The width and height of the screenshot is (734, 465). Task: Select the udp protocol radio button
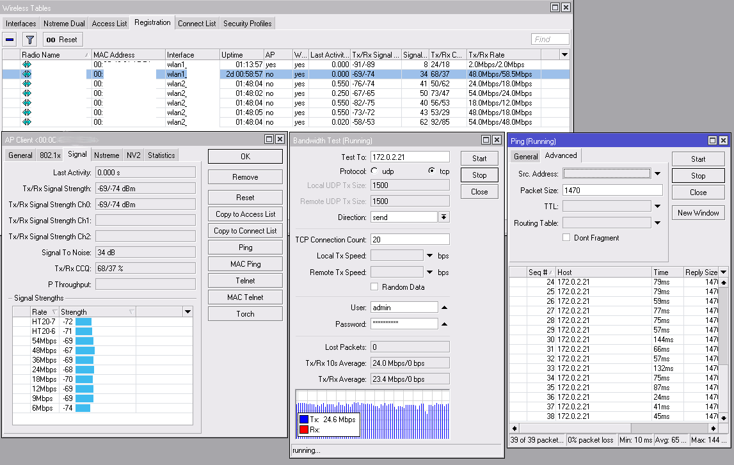(x=374, y=171)
